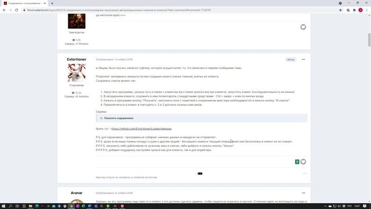Screen dimensions: 371x209
Task: Select the open forum tab
Action: (25, 3)
